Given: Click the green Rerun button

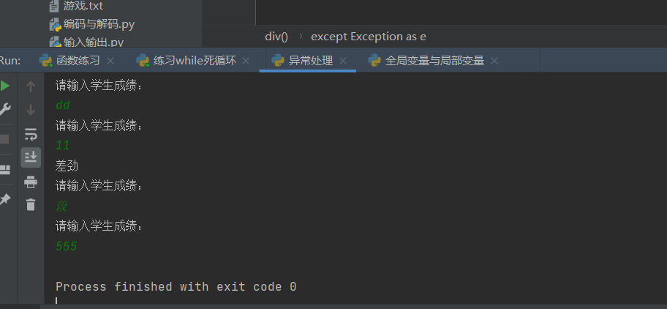Looking at the screenshot, I should [x=4, y=86].
